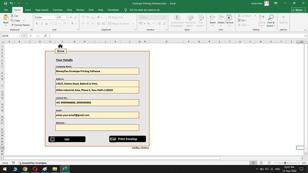Click the Home label button on form
The height and width of the screenshot is (173, 308).
coord(61,51)
